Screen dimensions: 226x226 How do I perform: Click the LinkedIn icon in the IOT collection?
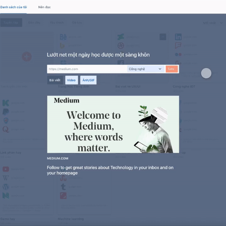[178, 37]
